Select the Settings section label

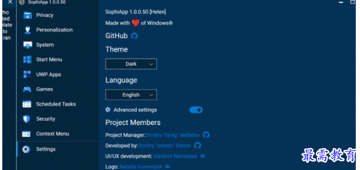46,149
